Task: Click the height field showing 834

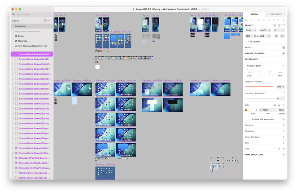Action: click(265, 36)
